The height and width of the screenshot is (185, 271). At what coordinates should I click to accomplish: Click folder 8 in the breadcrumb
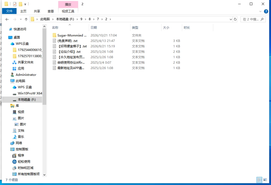[x=89, y=19]
